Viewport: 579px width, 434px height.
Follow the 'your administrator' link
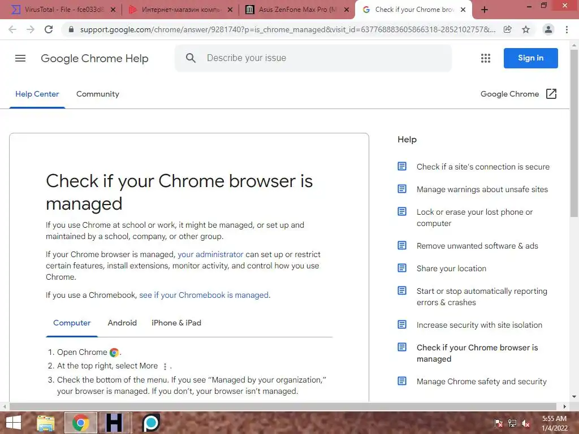click(x=210, y=254)
